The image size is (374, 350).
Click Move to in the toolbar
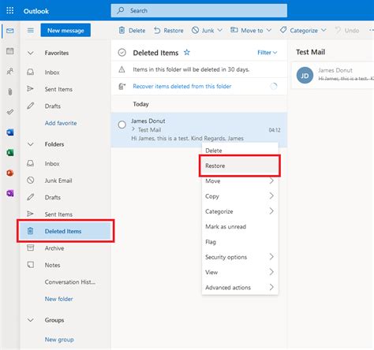[247, 31]
